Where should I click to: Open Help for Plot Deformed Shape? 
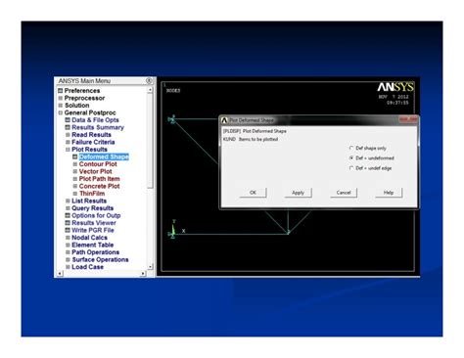pyautogui.click(x=389, y=193)
